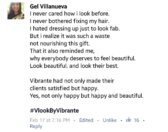Click the line 'Yes, not only happy but happy and beautiful'
Image resolution: width=168 pixels, height=132 pixels.
click(x=87, y=96)
